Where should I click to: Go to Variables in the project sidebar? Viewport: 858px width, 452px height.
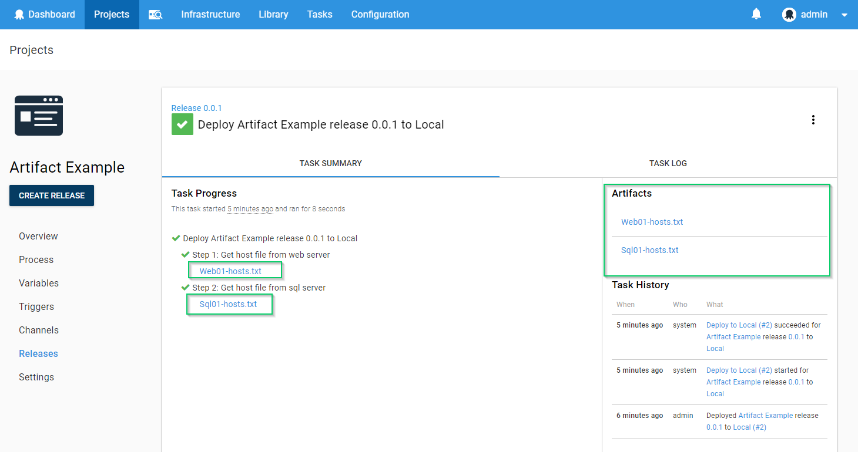39,283
